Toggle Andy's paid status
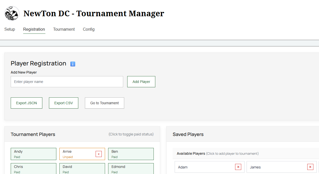Viewport: 319px width, 174px height. pyautogui.click(x=33, y=154)
